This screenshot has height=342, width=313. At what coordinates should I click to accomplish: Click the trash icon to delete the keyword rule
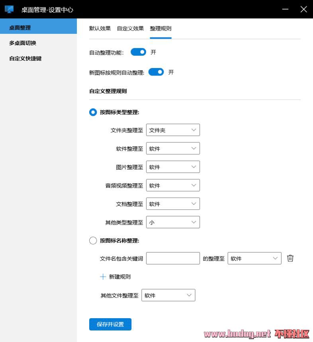pos(290,258)
